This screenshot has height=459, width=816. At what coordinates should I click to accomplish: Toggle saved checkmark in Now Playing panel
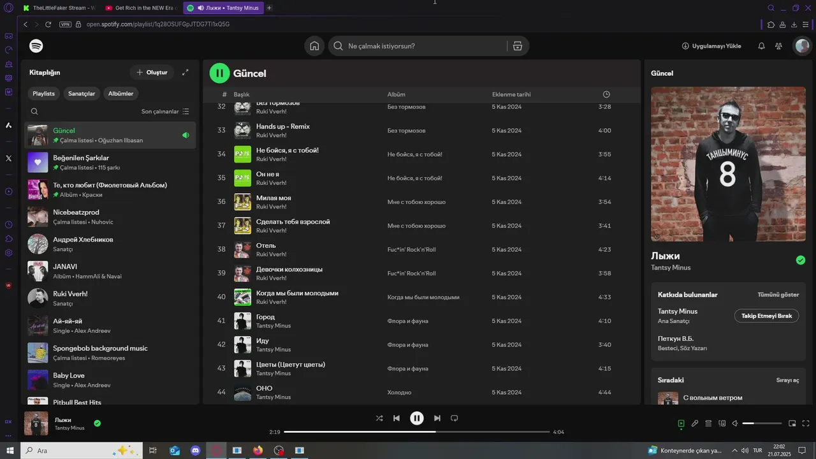tap(801, 260)
